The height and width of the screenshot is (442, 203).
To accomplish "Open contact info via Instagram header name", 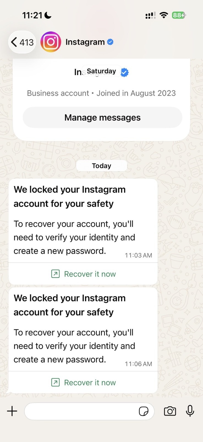I will pyautogui.click(x=85, y=42).
